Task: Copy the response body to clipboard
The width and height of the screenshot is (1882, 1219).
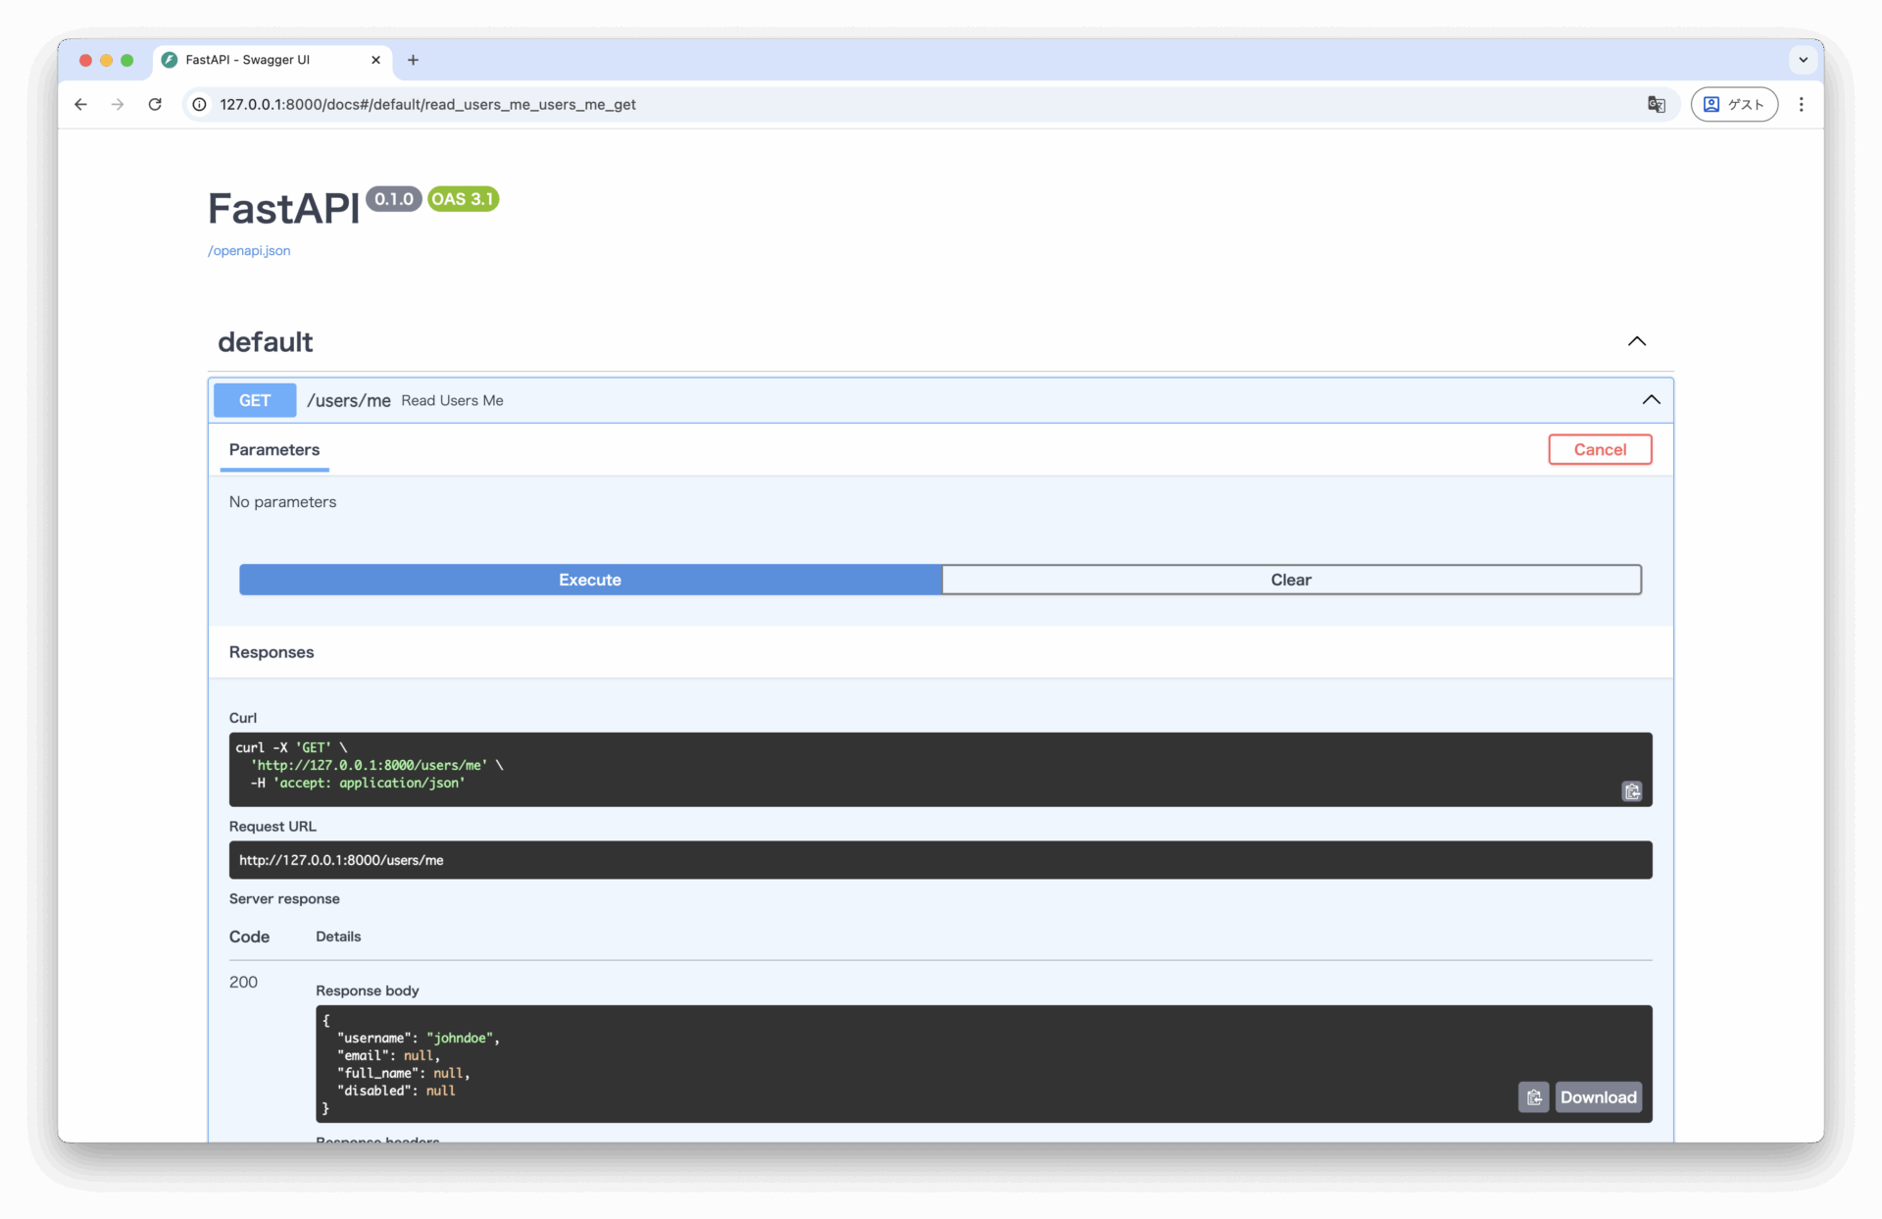Action: coord(1533,1097)
